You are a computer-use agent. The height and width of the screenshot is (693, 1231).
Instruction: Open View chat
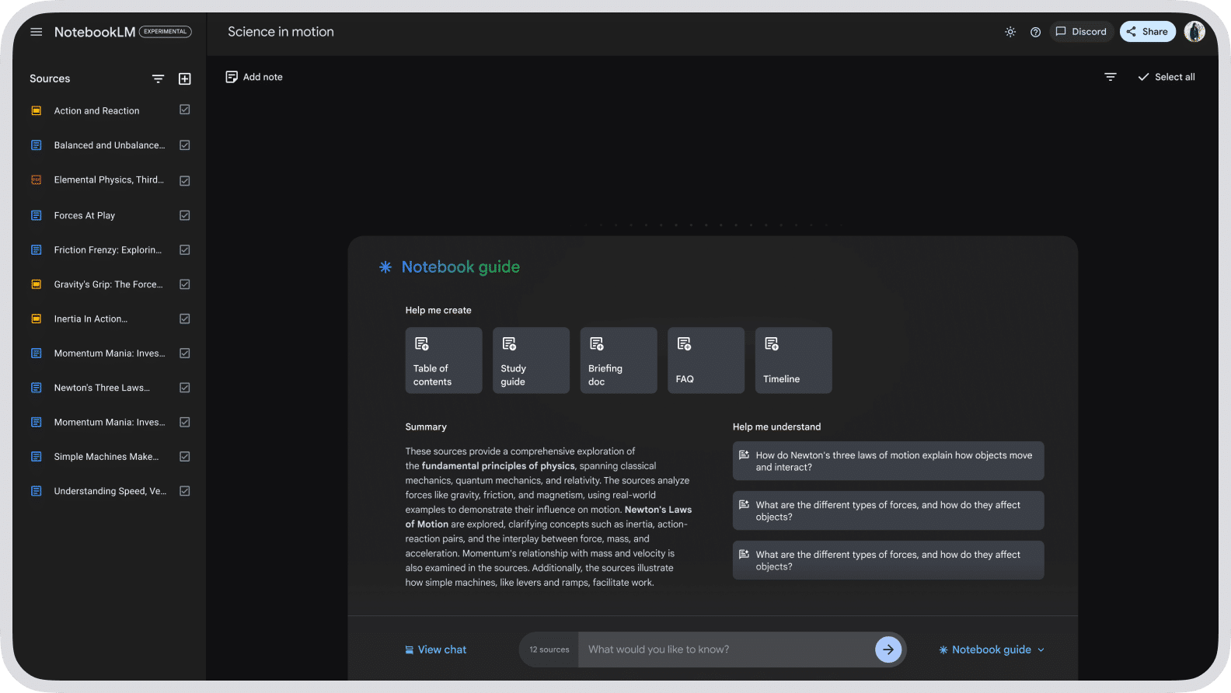coord(436,649)
